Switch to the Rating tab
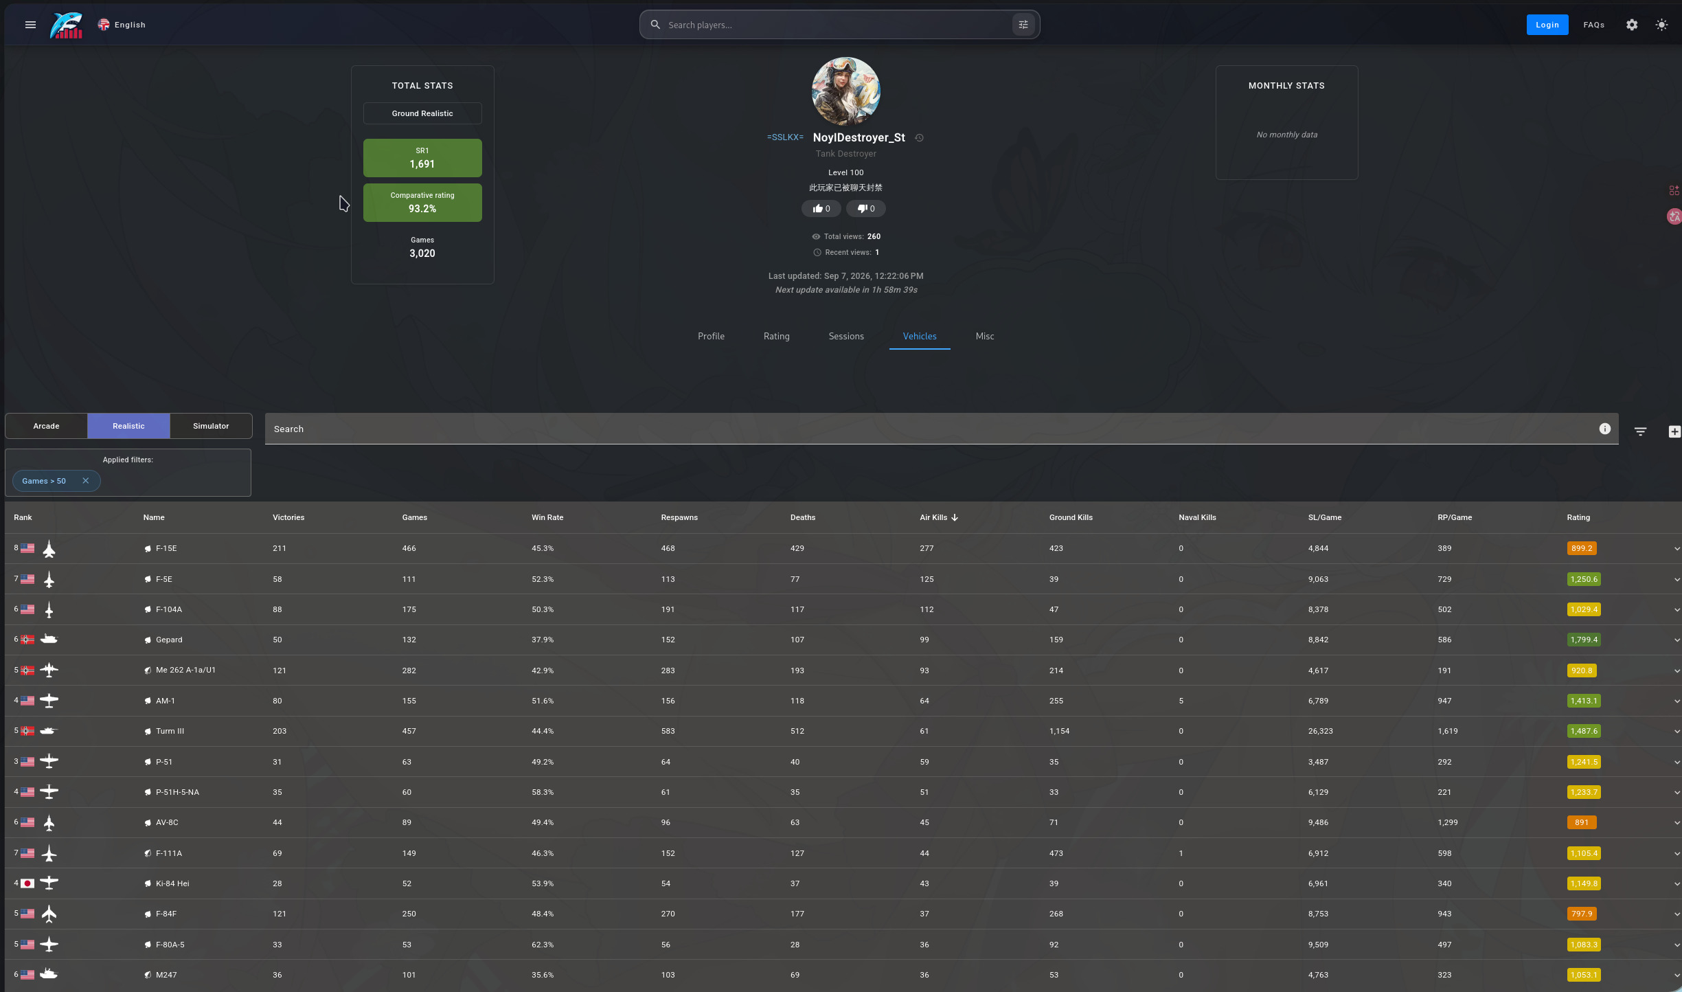Image resolution: width=1682 pixels, height=992 pixels. click(x=777, y=336)
